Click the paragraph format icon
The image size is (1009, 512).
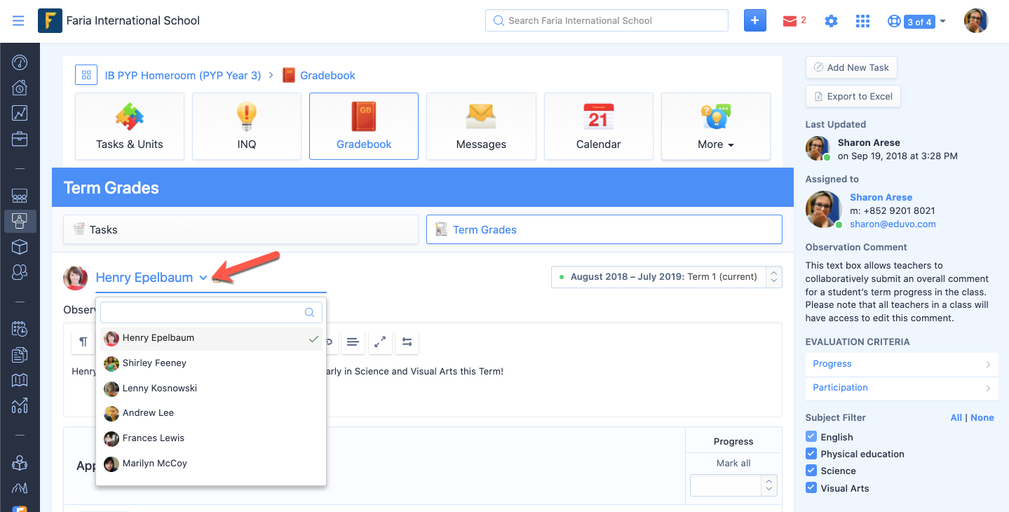tap(83, 342)
